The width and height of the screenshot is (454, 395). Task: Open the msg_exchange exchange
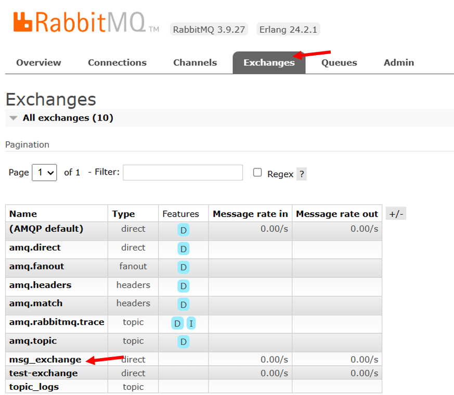[x=45, y=360]
